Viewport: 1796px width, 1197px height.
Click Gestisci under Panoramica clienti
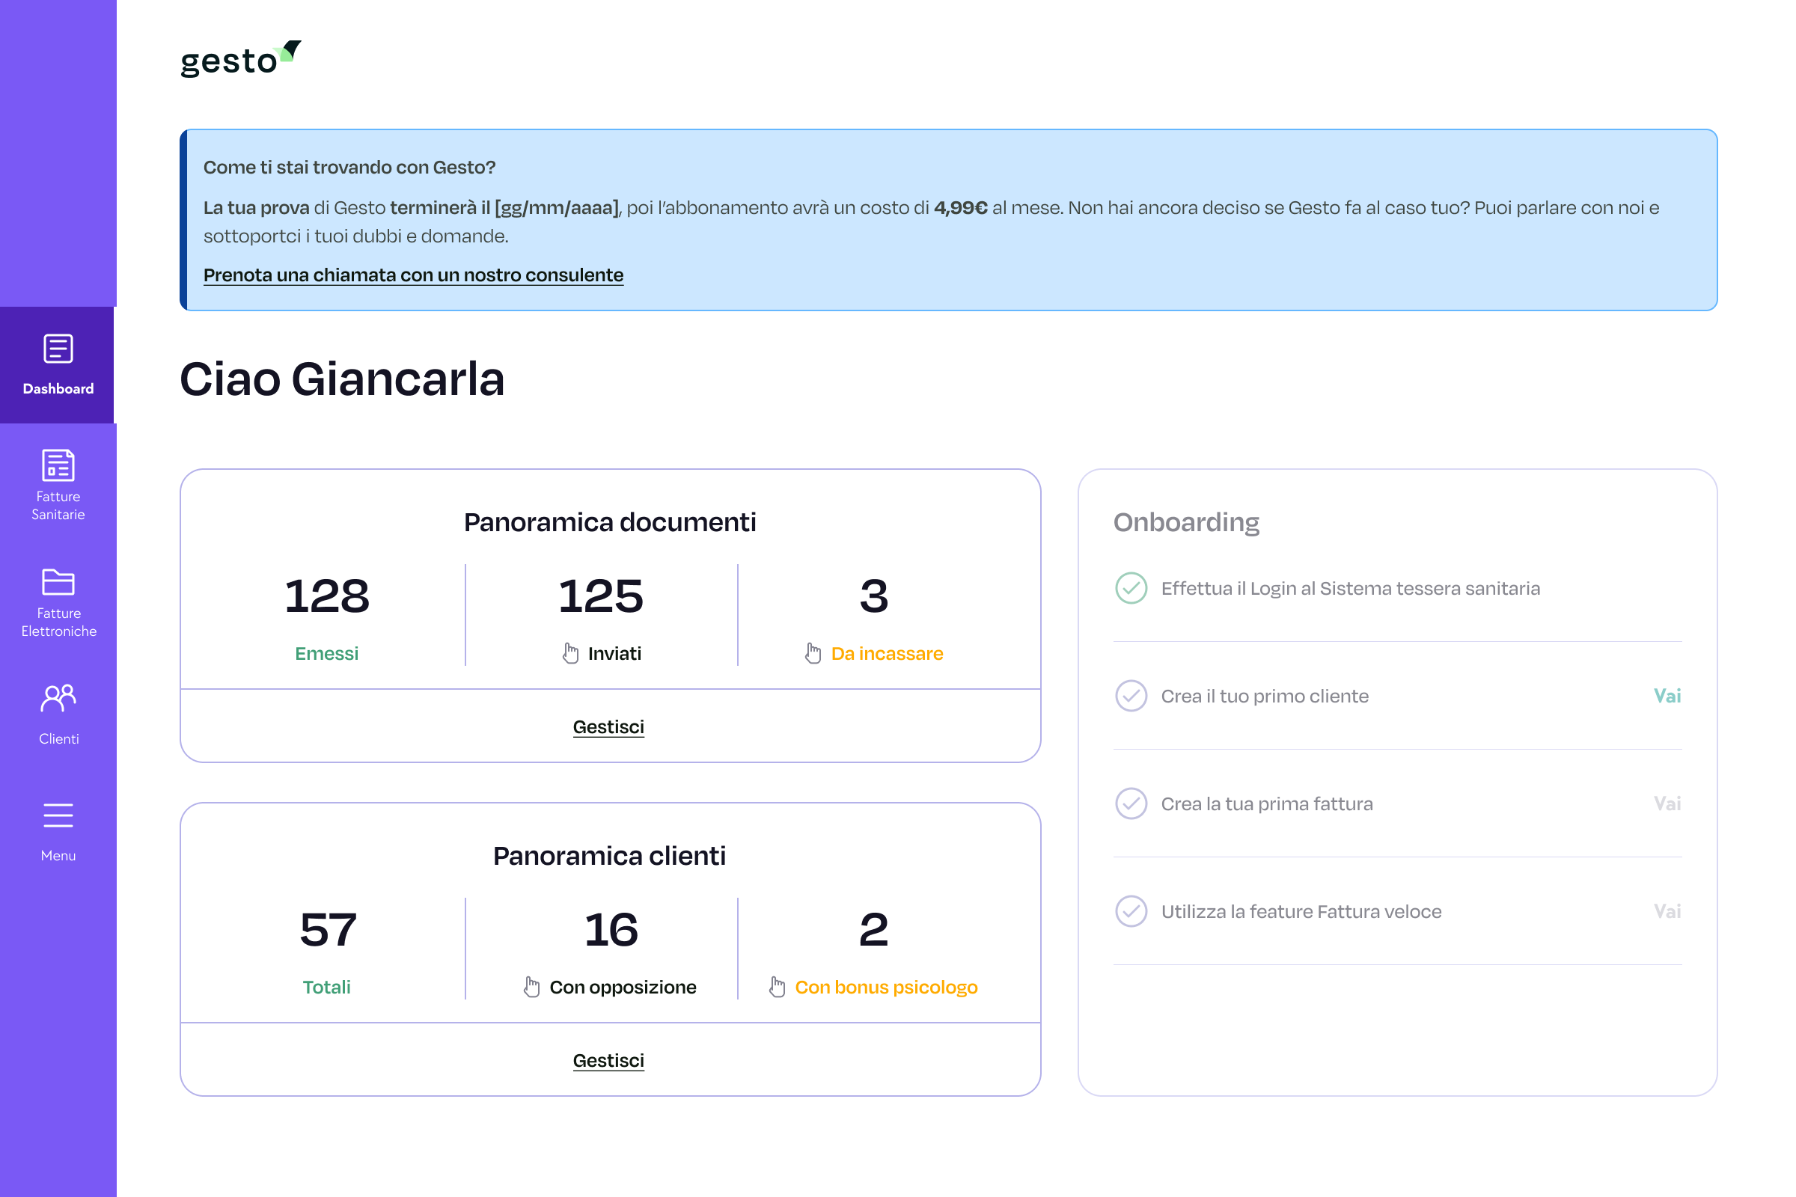(608, 1060)
